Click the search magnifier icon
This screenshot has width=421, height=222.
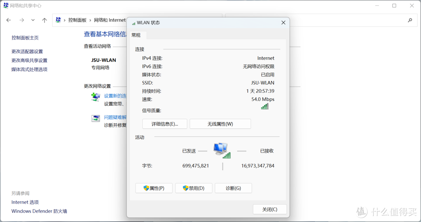coord(410,20)
